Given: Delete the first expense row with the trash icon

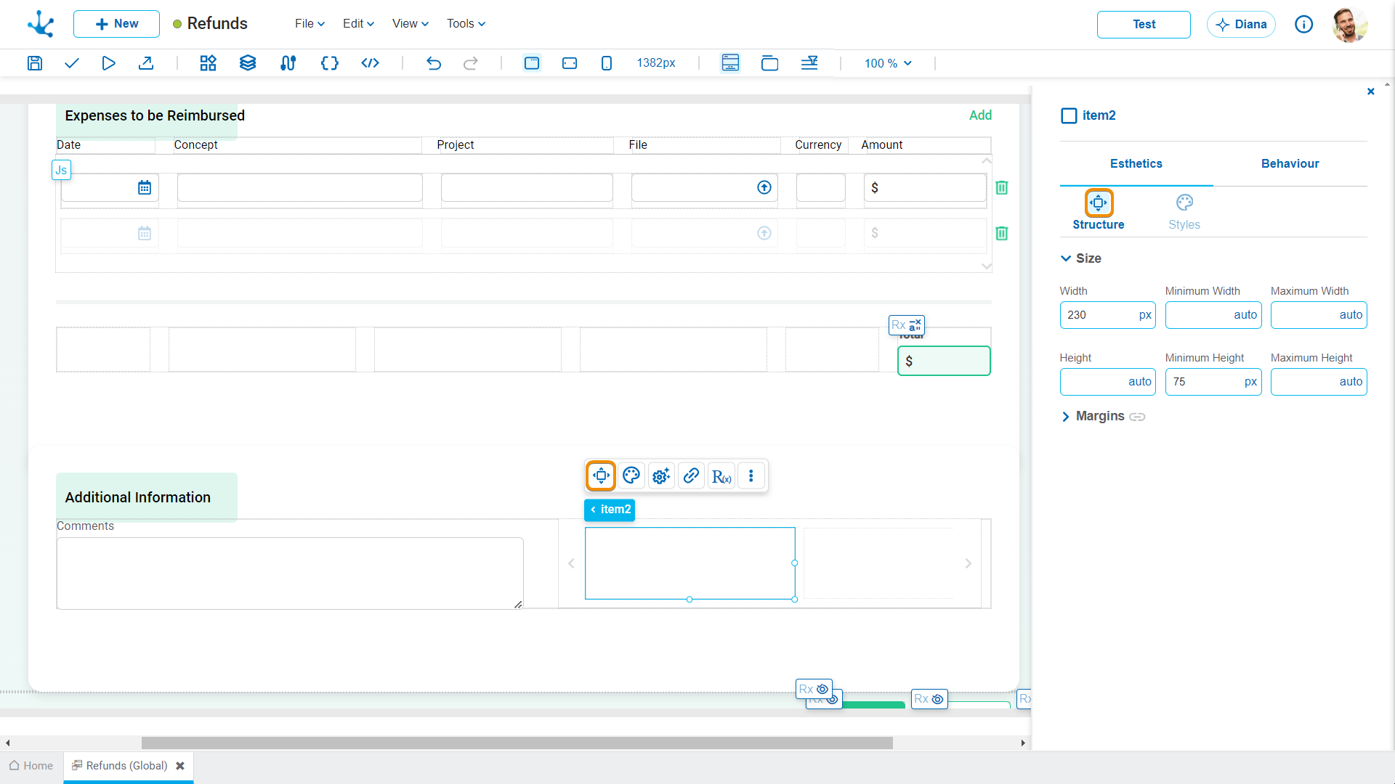Looking at the screenshot, I should pyautogui.click(x=1002, y=187).
